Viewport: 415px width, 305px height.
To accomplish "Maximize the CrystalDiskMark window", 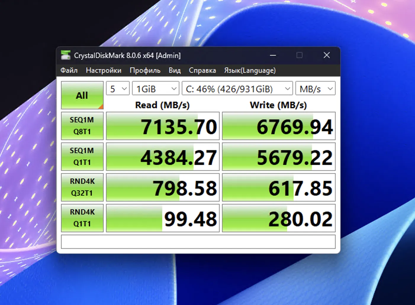I will pyautogui.click(x=300, y=55).
